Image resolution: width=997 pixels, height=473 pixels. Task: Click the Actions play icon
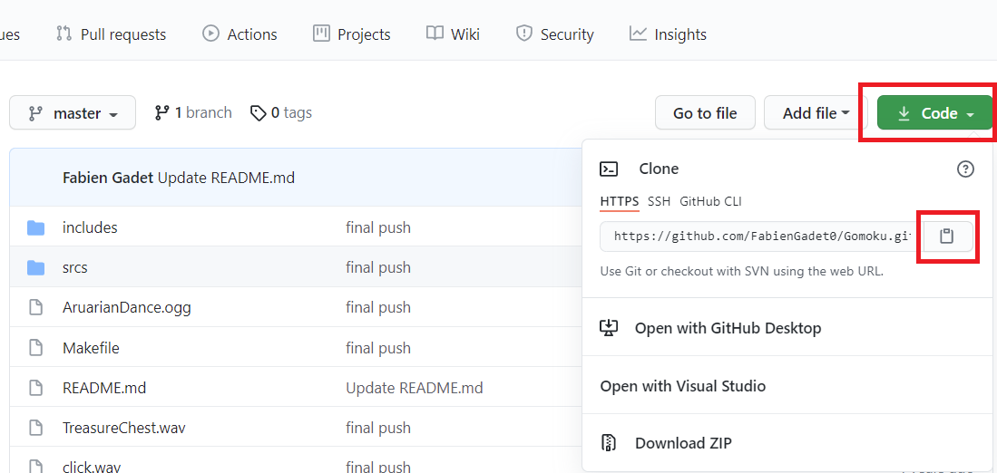coord(210,34)
